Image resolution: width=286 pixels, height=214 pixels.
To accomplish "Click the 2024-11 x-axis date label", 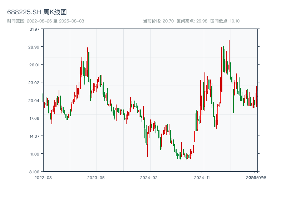I will point(202,177).
